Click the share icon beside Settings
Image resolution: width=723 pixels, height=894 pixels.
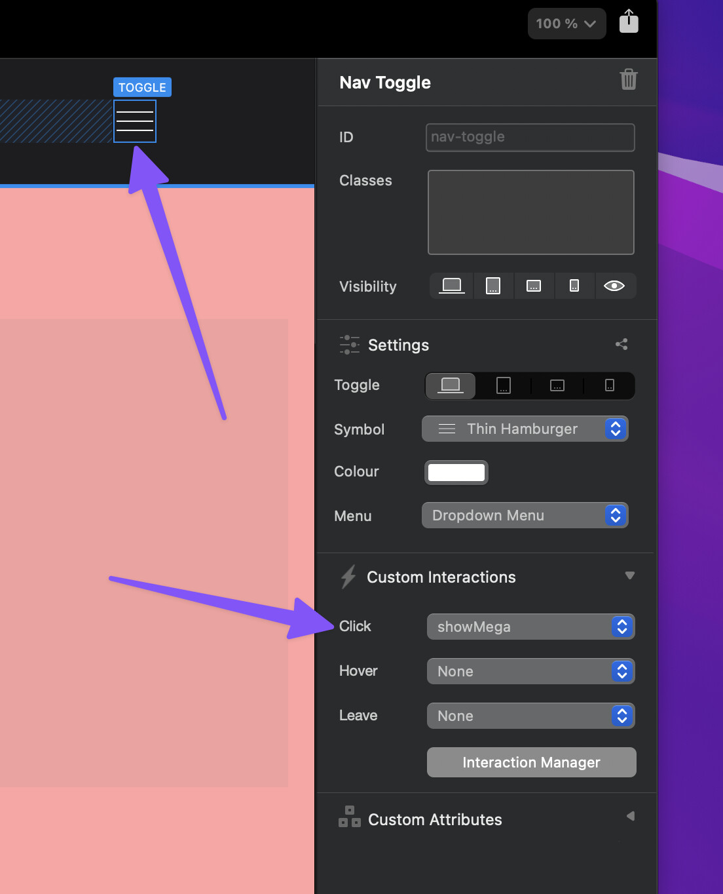coord(621,344)
